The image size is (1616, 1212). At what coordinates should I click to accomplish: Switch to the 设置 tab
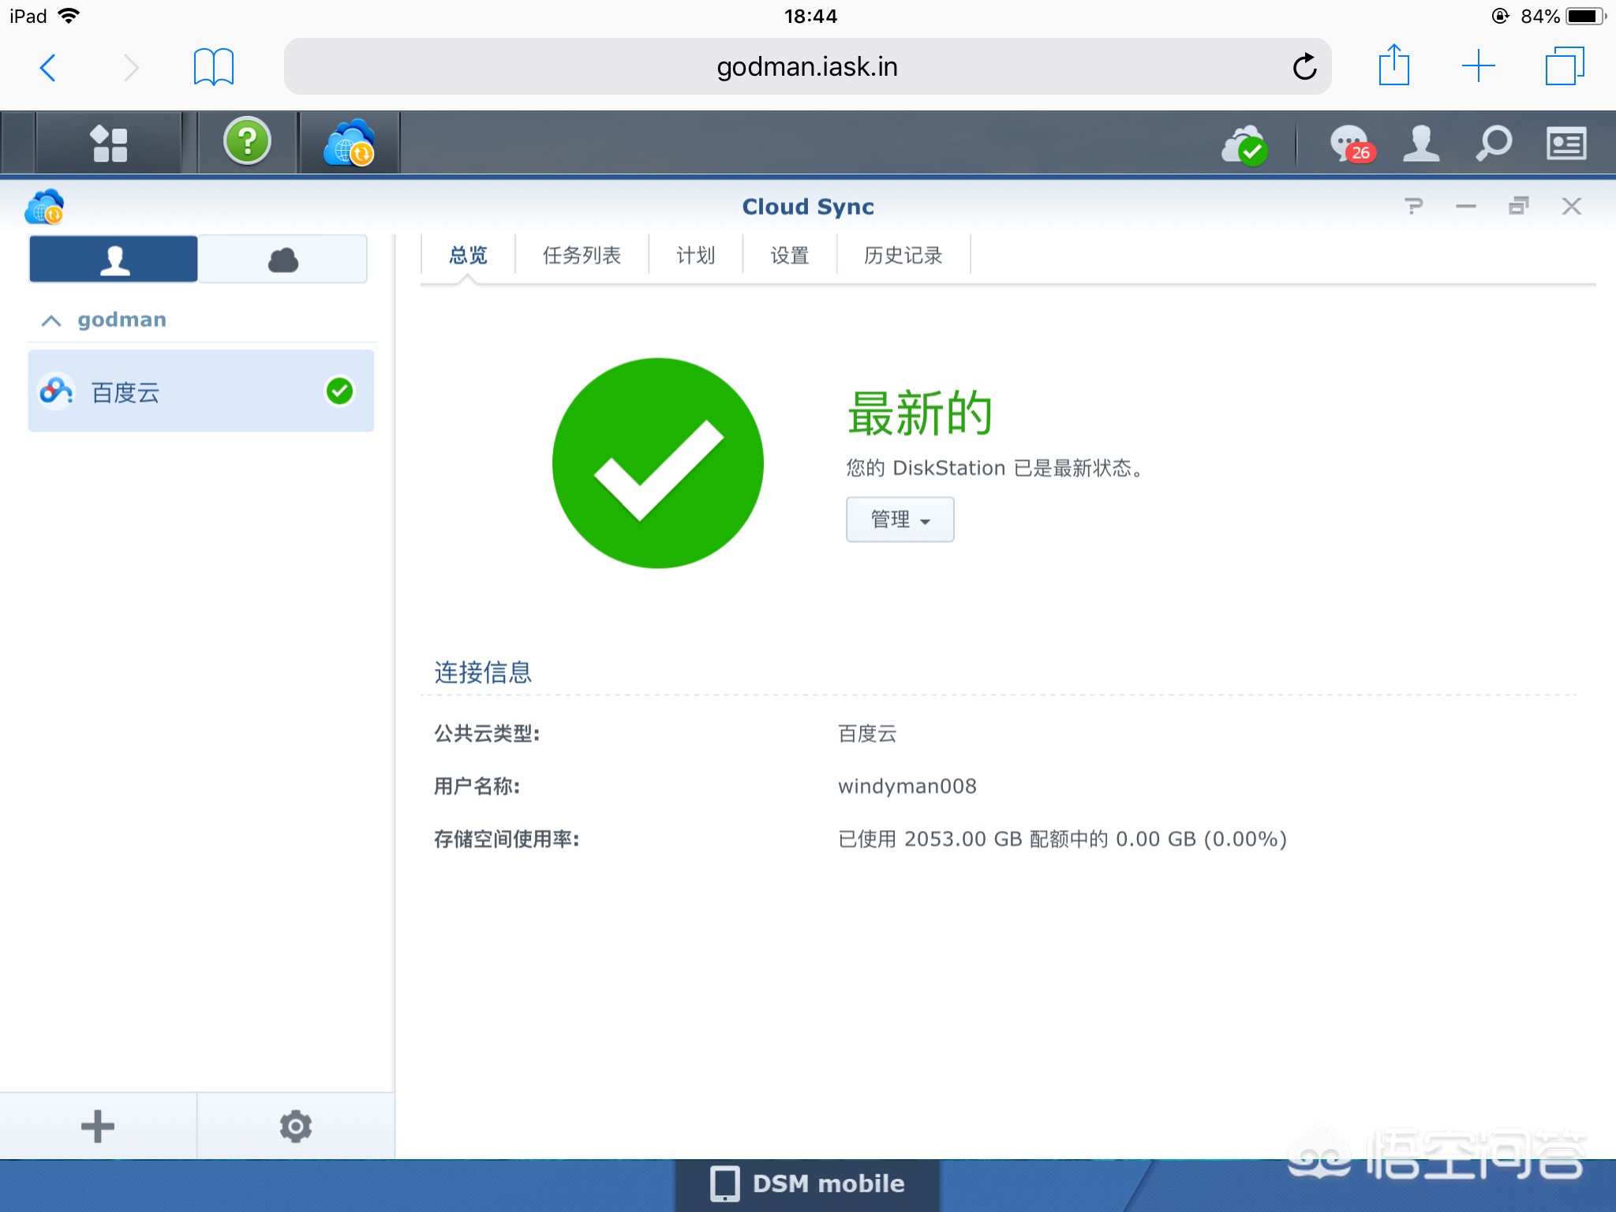[790, 255]
